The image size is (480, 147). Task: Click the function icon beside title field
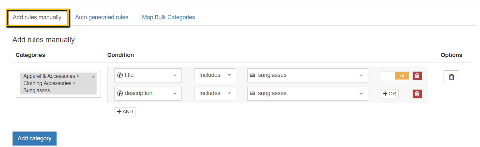point(120,75)
